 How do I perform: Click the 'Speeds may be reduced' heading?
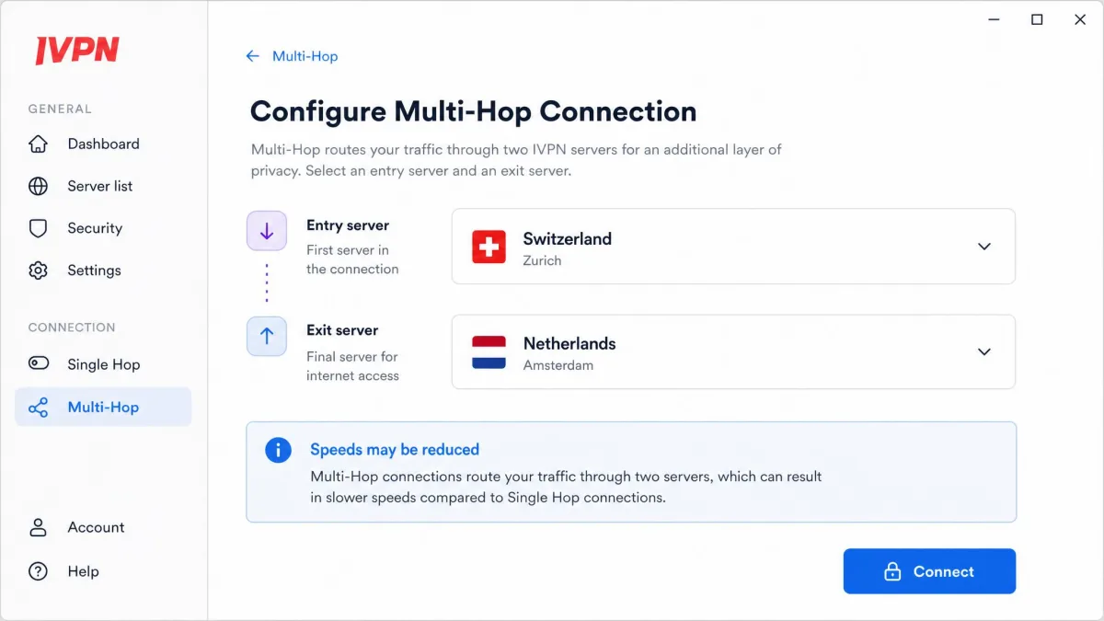coord(395,450)
